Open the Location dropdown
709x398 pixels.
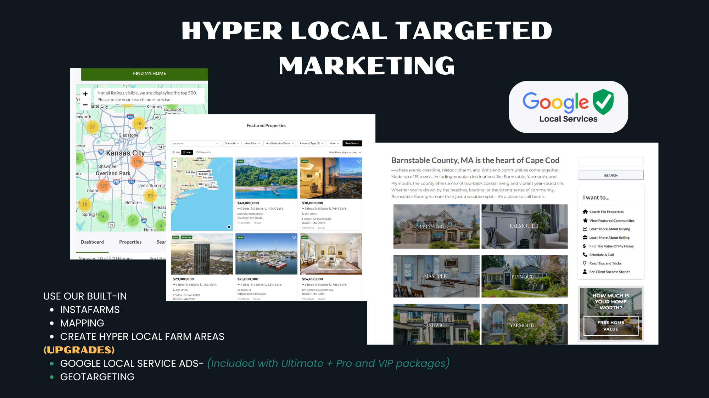point(196,143)
